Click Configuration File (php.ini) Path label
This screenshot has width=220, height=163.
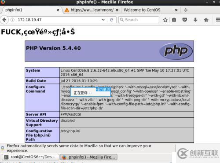39,135
